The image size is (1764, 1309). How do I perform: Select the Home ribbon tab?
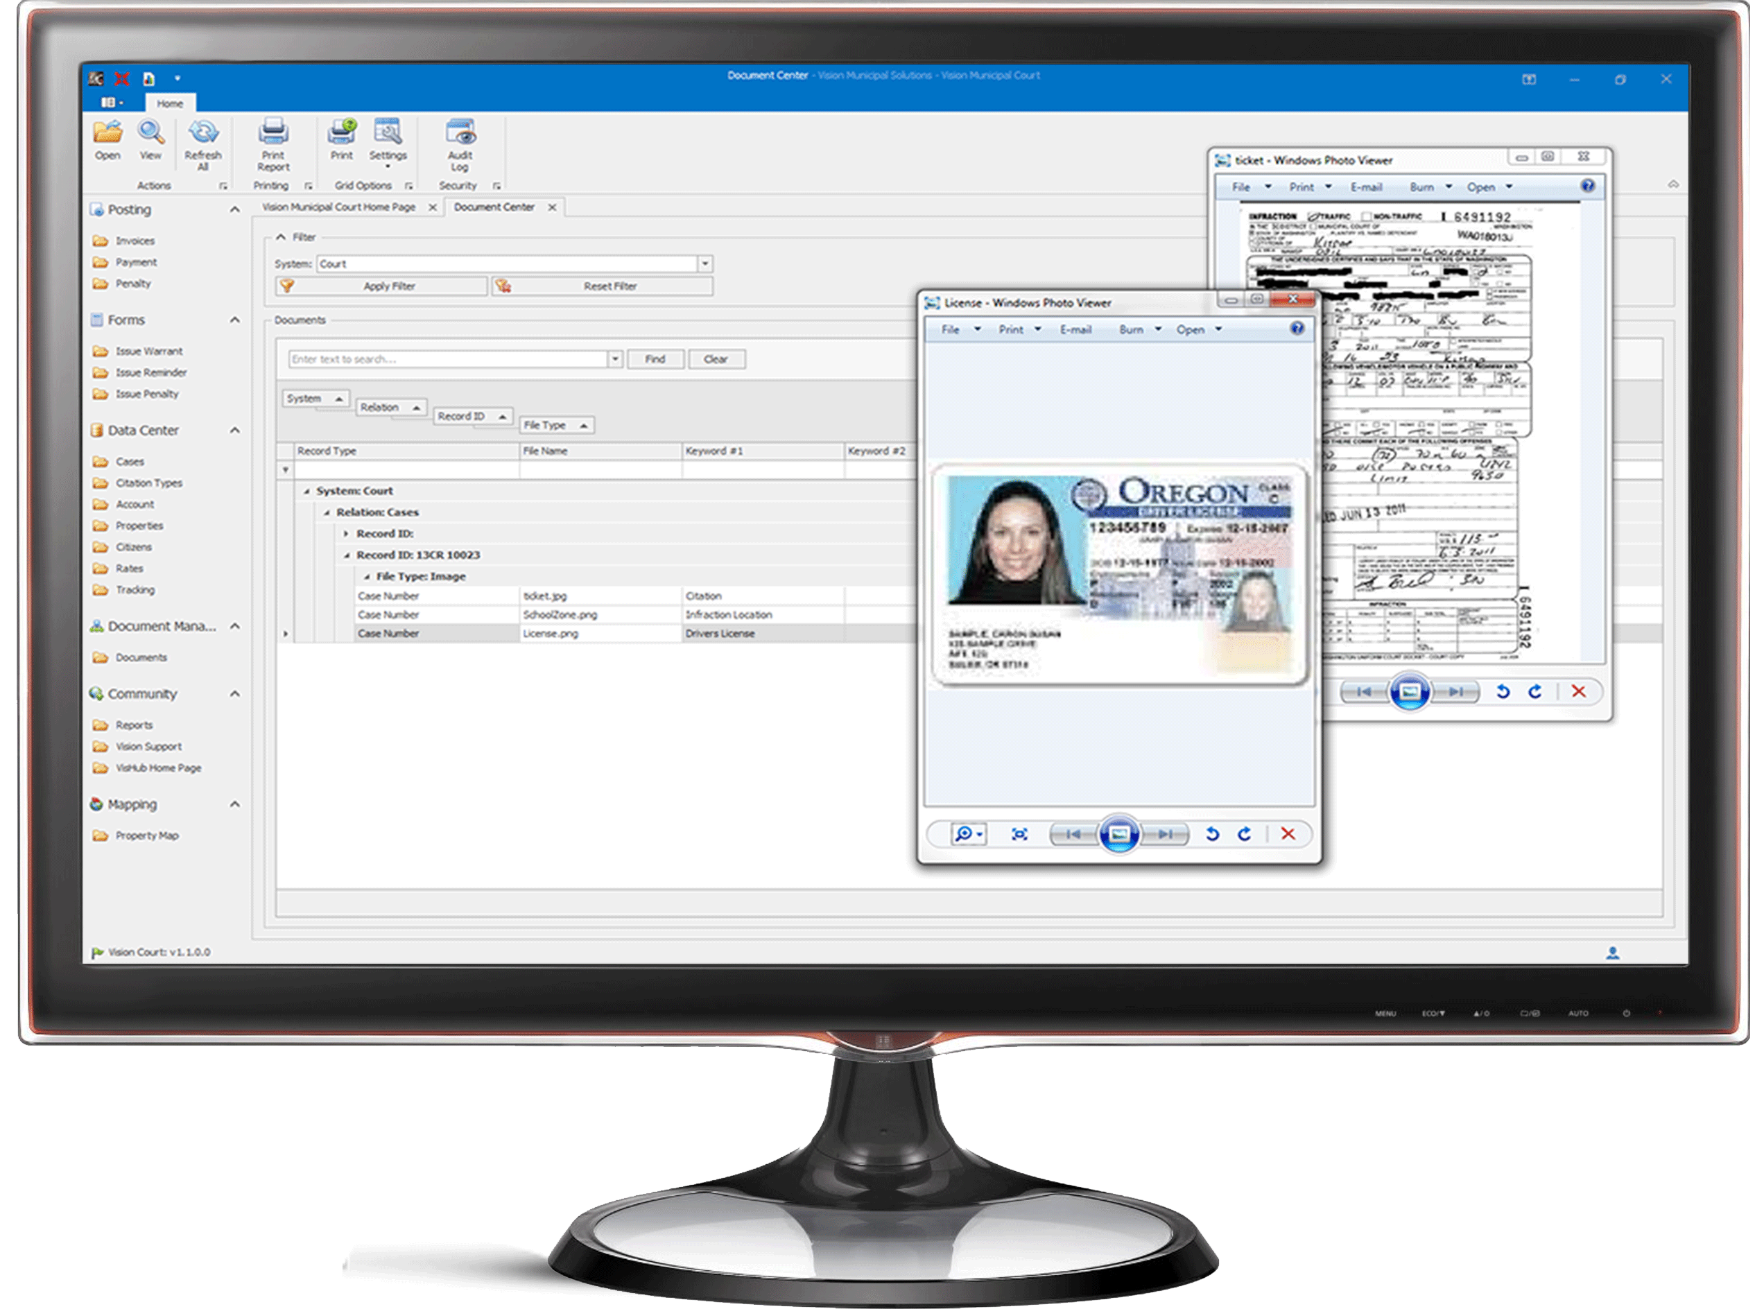[170, 103]
